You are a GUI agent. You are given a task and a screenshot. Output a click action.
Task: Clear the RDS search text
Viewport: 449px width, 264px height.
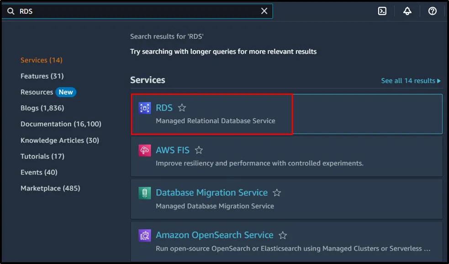(x=264, y=11)
